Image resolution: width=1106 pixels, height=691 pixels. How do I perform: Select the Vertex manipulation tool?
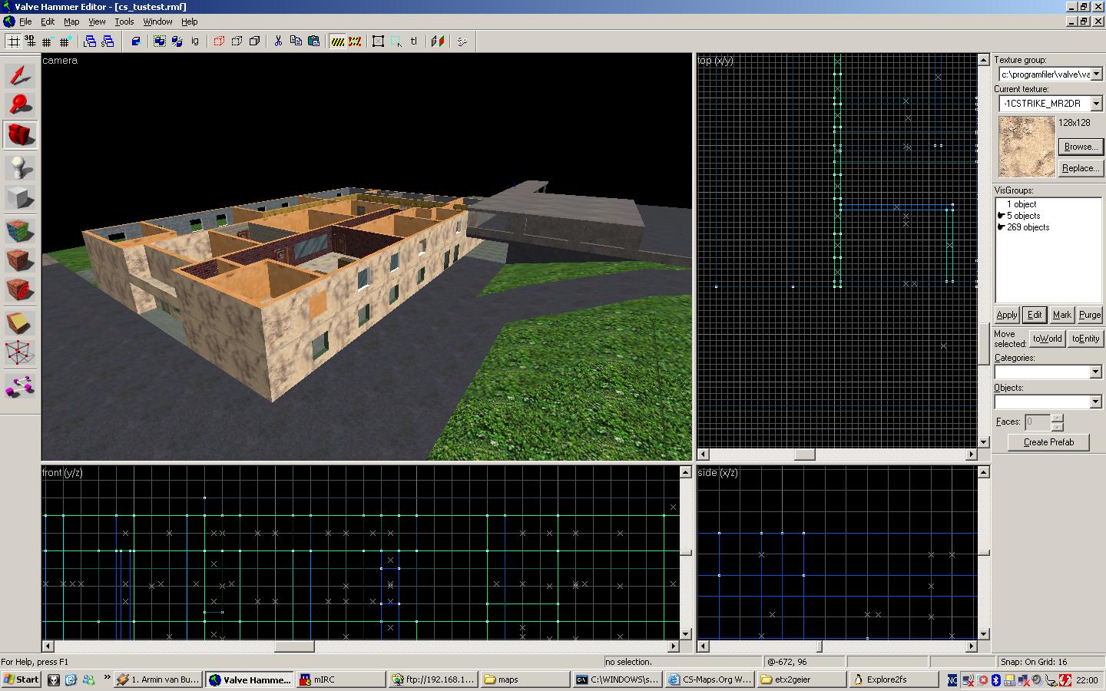coord(20,353)
